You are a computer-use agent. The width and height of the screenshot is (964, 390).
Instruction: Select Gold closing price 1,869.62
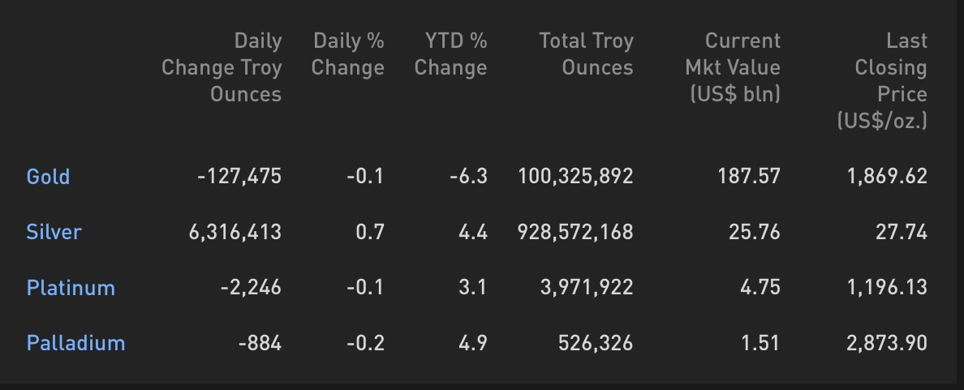[887, 177]
